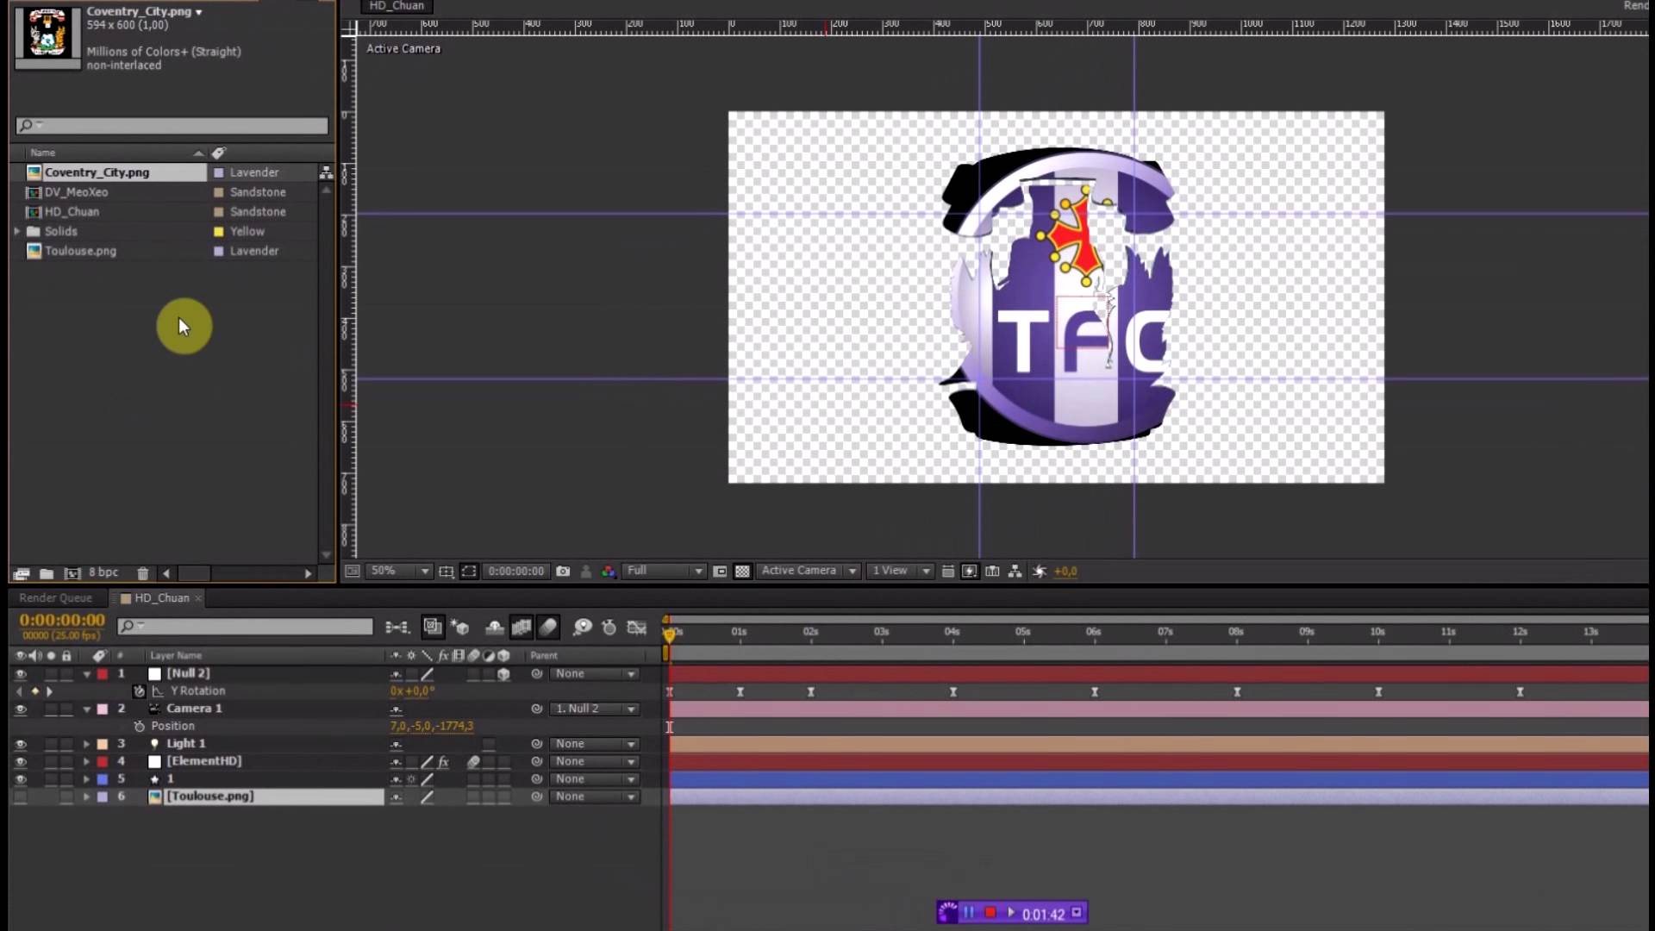This screenshot has width=1655, height=931.
Task: Take a snapshot with the camera icon
Action: tap(563, 572)
